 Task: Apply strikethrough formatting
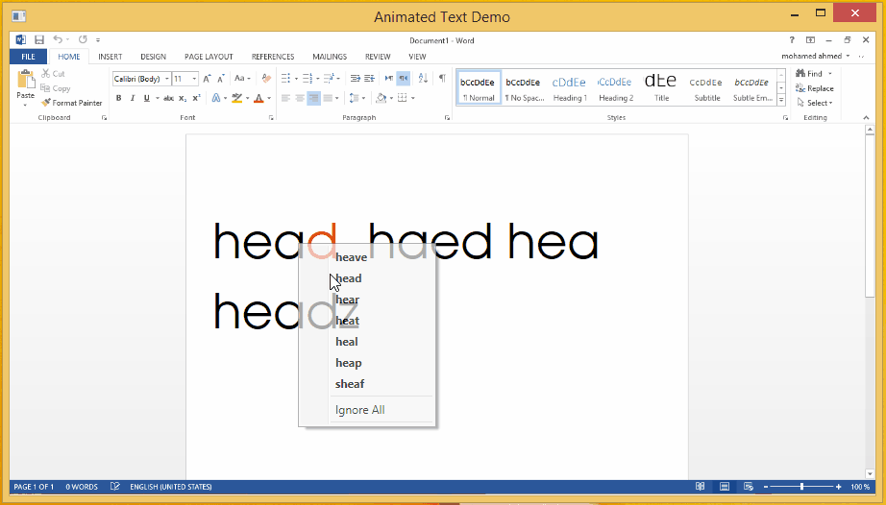tap(168, 98)
